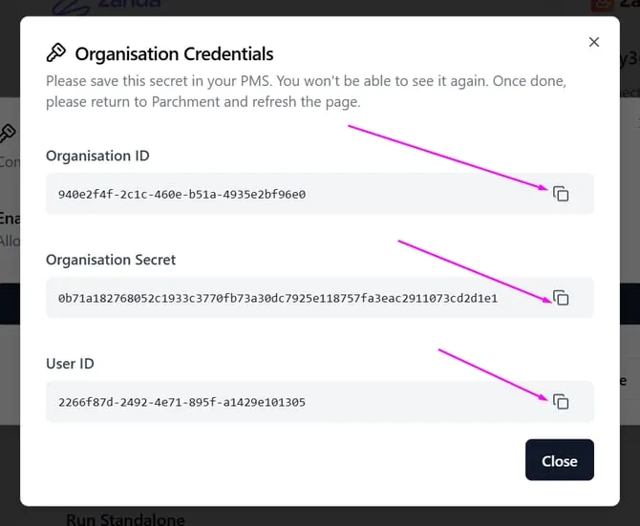Click the hidden 'Ena' text at left edge
Image resolution: width=640 pixels, height=526 pixels.
(10, 219)
